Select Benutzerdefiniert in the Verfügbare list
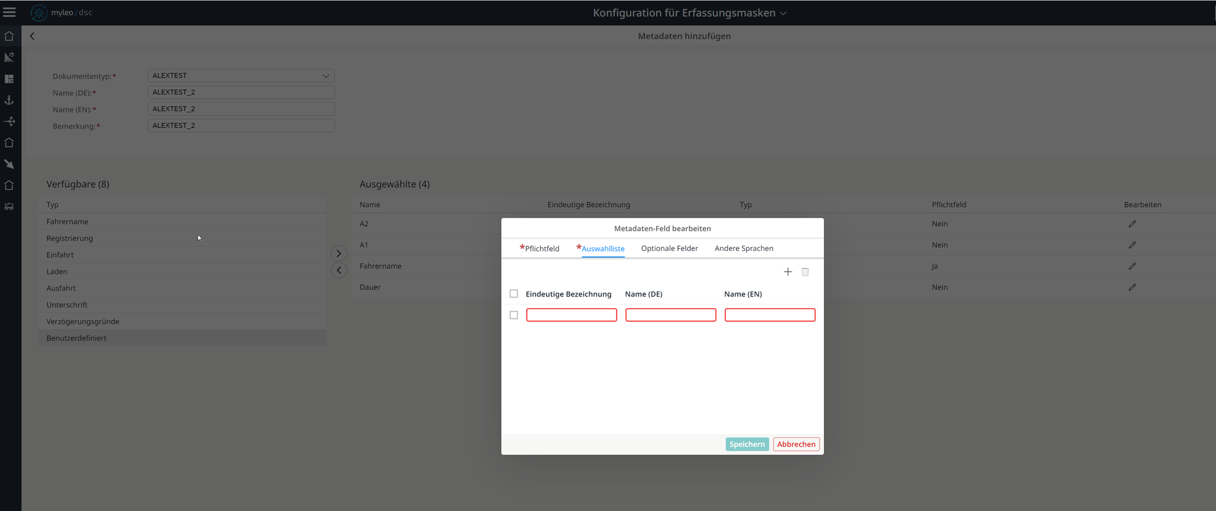The width and height of the screenshot is (1216, 511). (182, 338)
